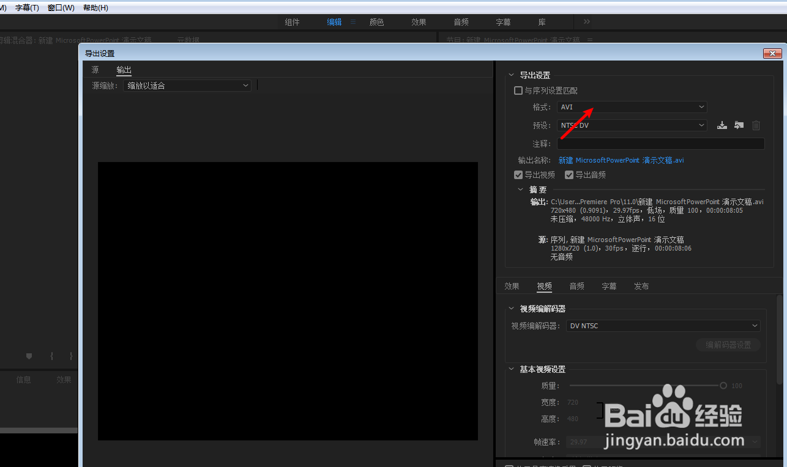Click the frame rate dropdown arrow icon
Screen dimensions: 787x467
pyautogui.click(x=754, y=441)
